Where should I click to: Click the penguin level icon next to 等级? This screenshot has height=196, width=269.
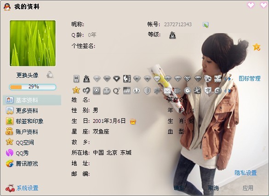coord(172,35)
